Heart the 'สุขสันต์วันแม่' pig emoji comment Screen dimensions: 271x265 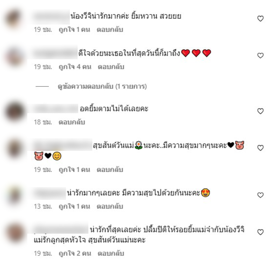click(260, 148)
